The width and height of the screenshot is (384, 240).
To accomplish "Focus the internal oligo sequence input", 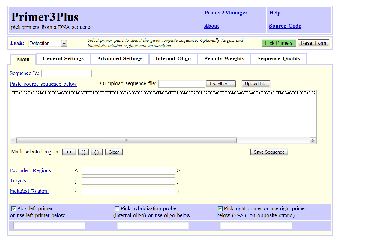I will [x=153, y=226].
